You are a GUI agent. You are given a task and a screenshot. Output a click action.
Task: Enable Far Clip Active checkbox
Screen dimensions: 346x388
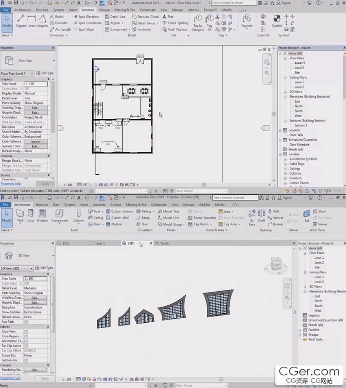(x=26, y=346)
